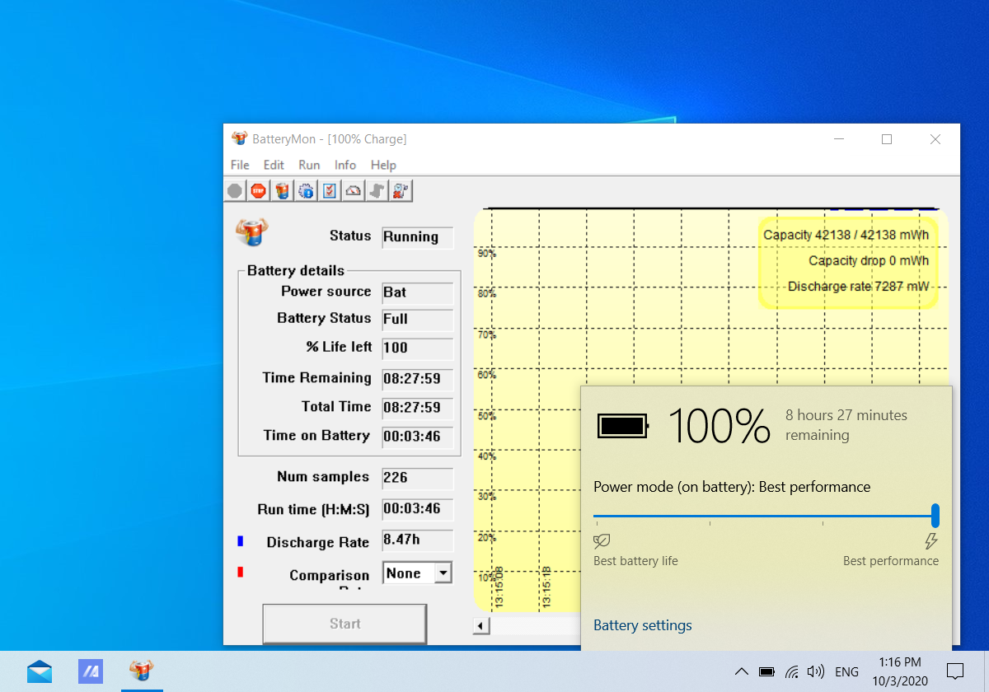Click the red STOP toolbar icon
Screen dimensions: 989x692
click(x=258, y=190)
